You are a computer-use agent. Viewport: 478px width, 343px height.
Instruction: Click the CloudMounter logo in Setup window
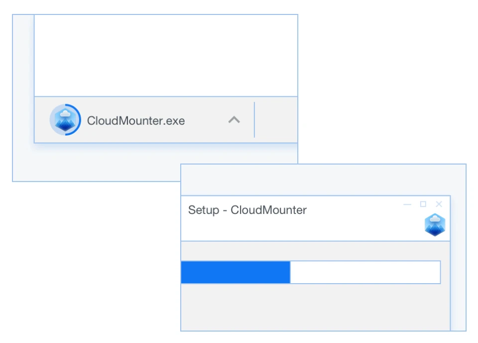point(435,225)
